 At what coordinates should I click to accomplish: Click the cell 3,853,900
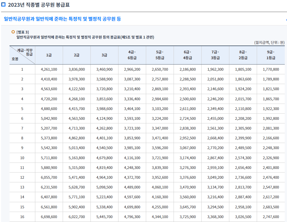click(x=132, y=138)
